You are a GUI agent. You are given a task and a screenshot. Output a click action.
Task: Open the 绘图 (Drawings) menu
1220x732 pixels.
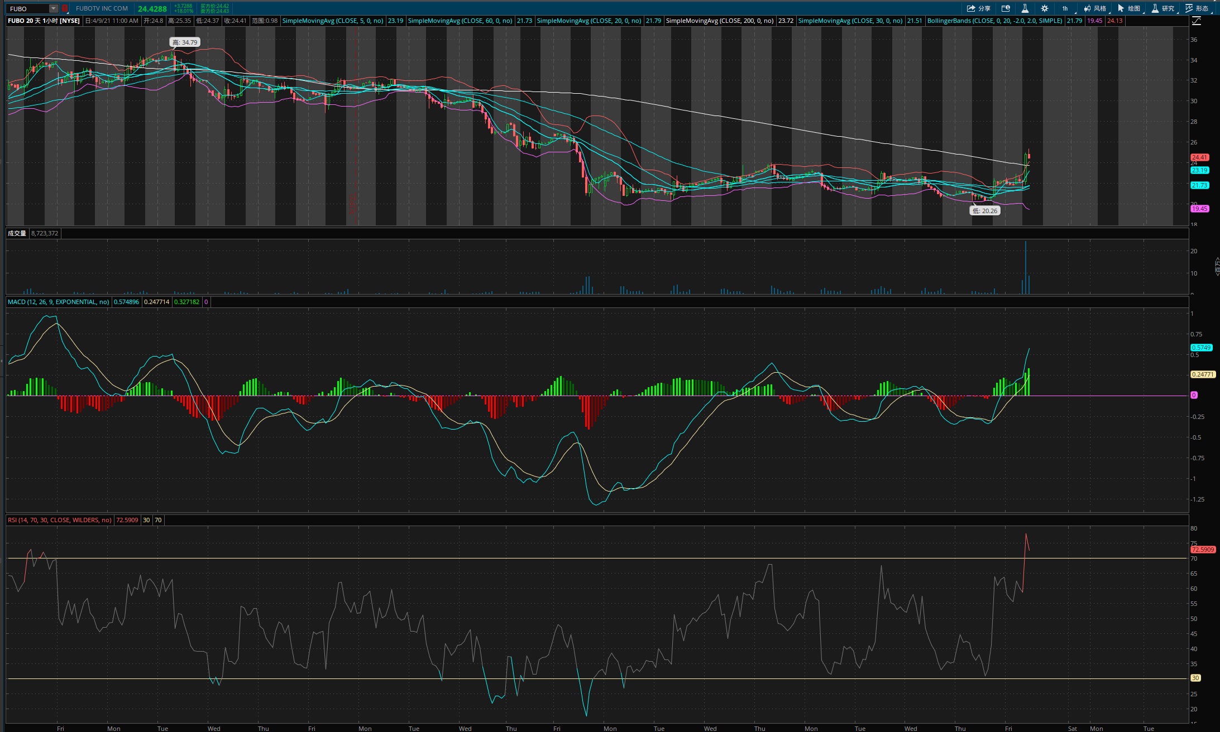[1129, 8]
